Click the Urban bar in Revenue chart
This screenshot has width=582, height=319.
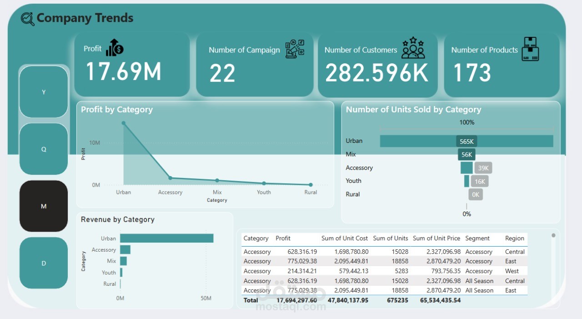(x=166, y=238)
